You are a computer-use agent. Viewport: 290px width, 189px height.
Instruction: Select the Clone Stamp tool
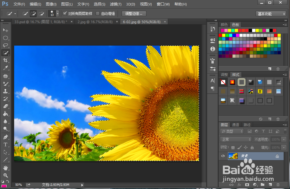pos(5,91)
